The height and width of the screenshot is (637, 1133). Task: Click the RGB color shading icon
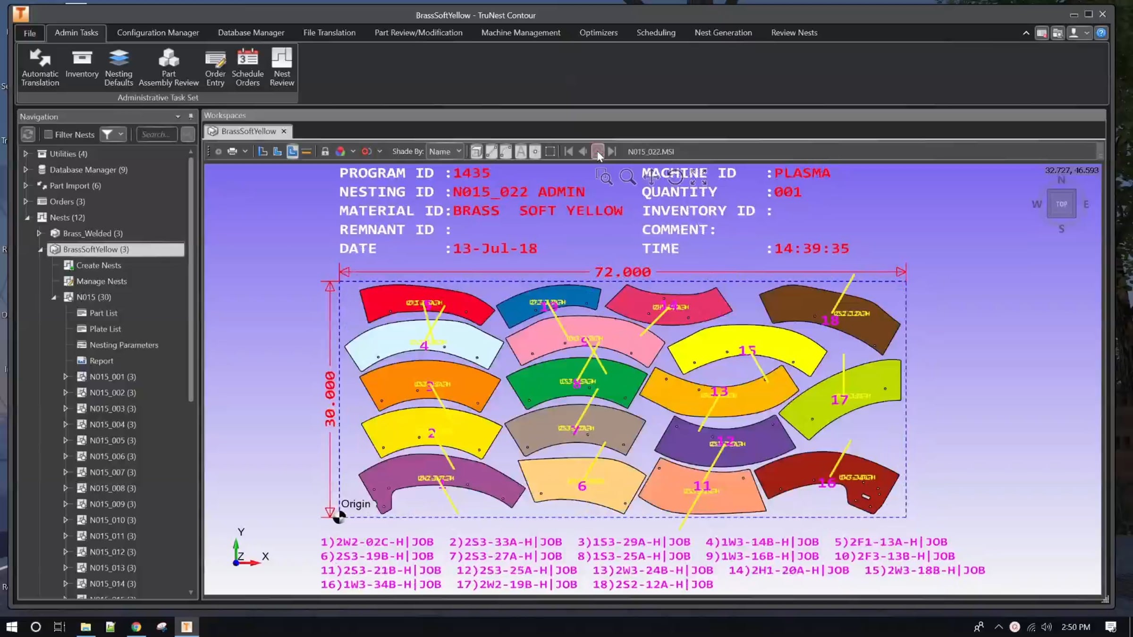(x=340, y=151)
